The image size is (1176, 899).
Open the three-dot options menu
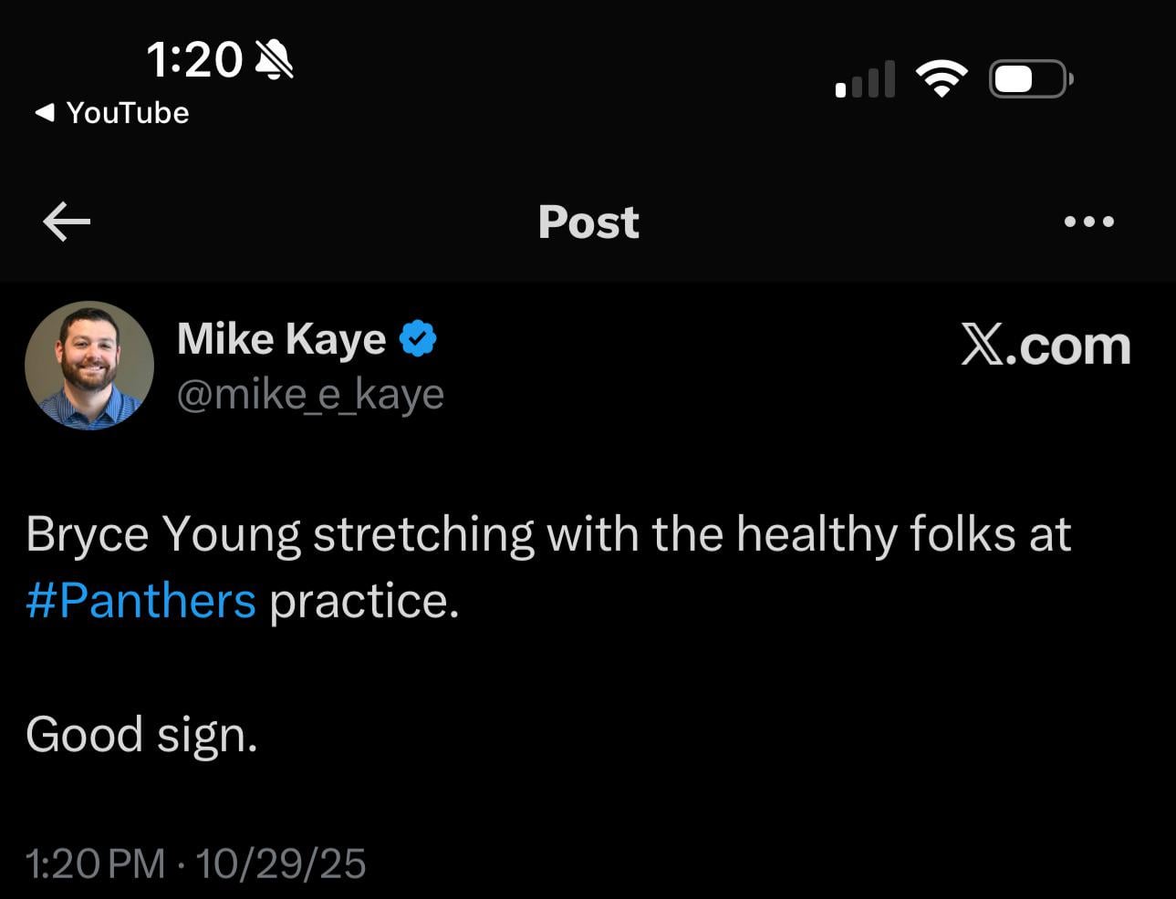coord(1090,222)
